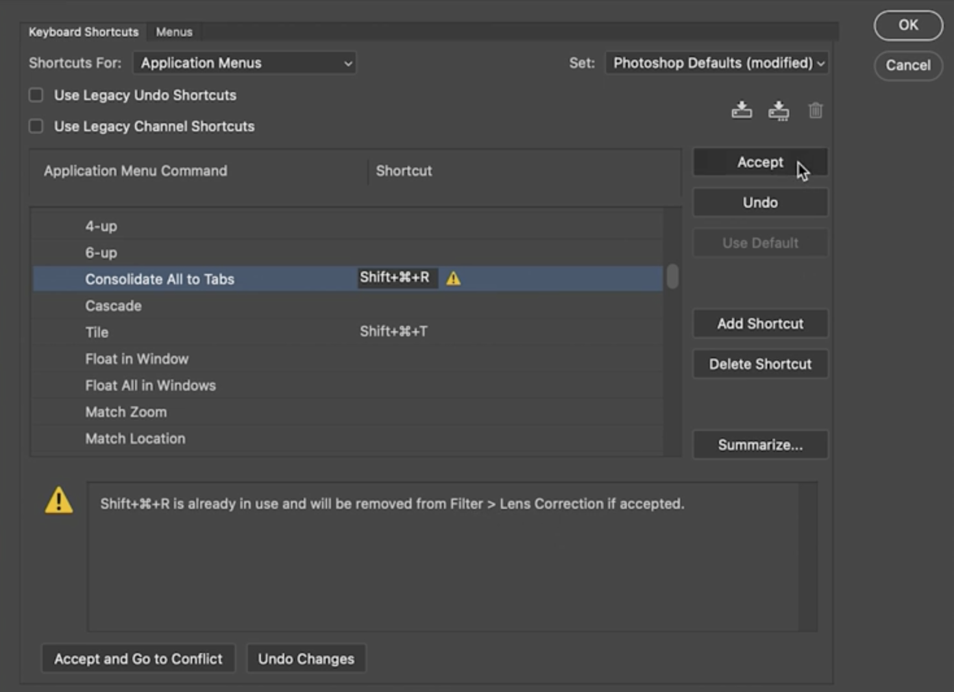Click the command list vertical scrollbar thumb
The image size is (954, 692).
tap(672, 276)
